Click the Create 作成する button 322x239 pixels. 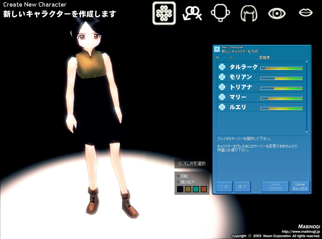click(275, 187)
